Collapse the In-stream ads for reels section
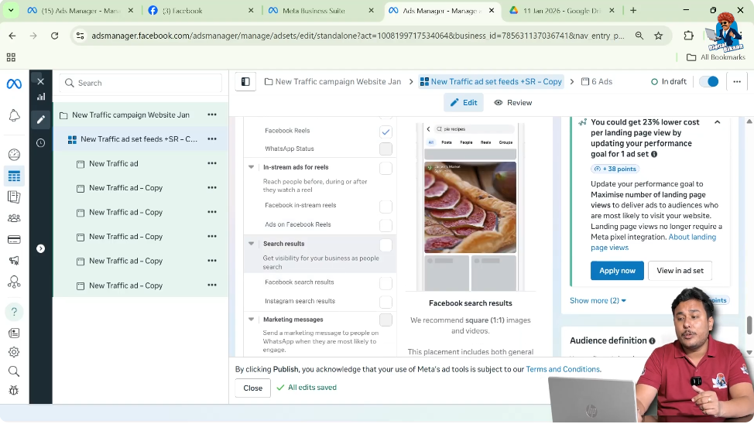The width and height of the screenshot is (754, 424). click(x=251, y=167)
